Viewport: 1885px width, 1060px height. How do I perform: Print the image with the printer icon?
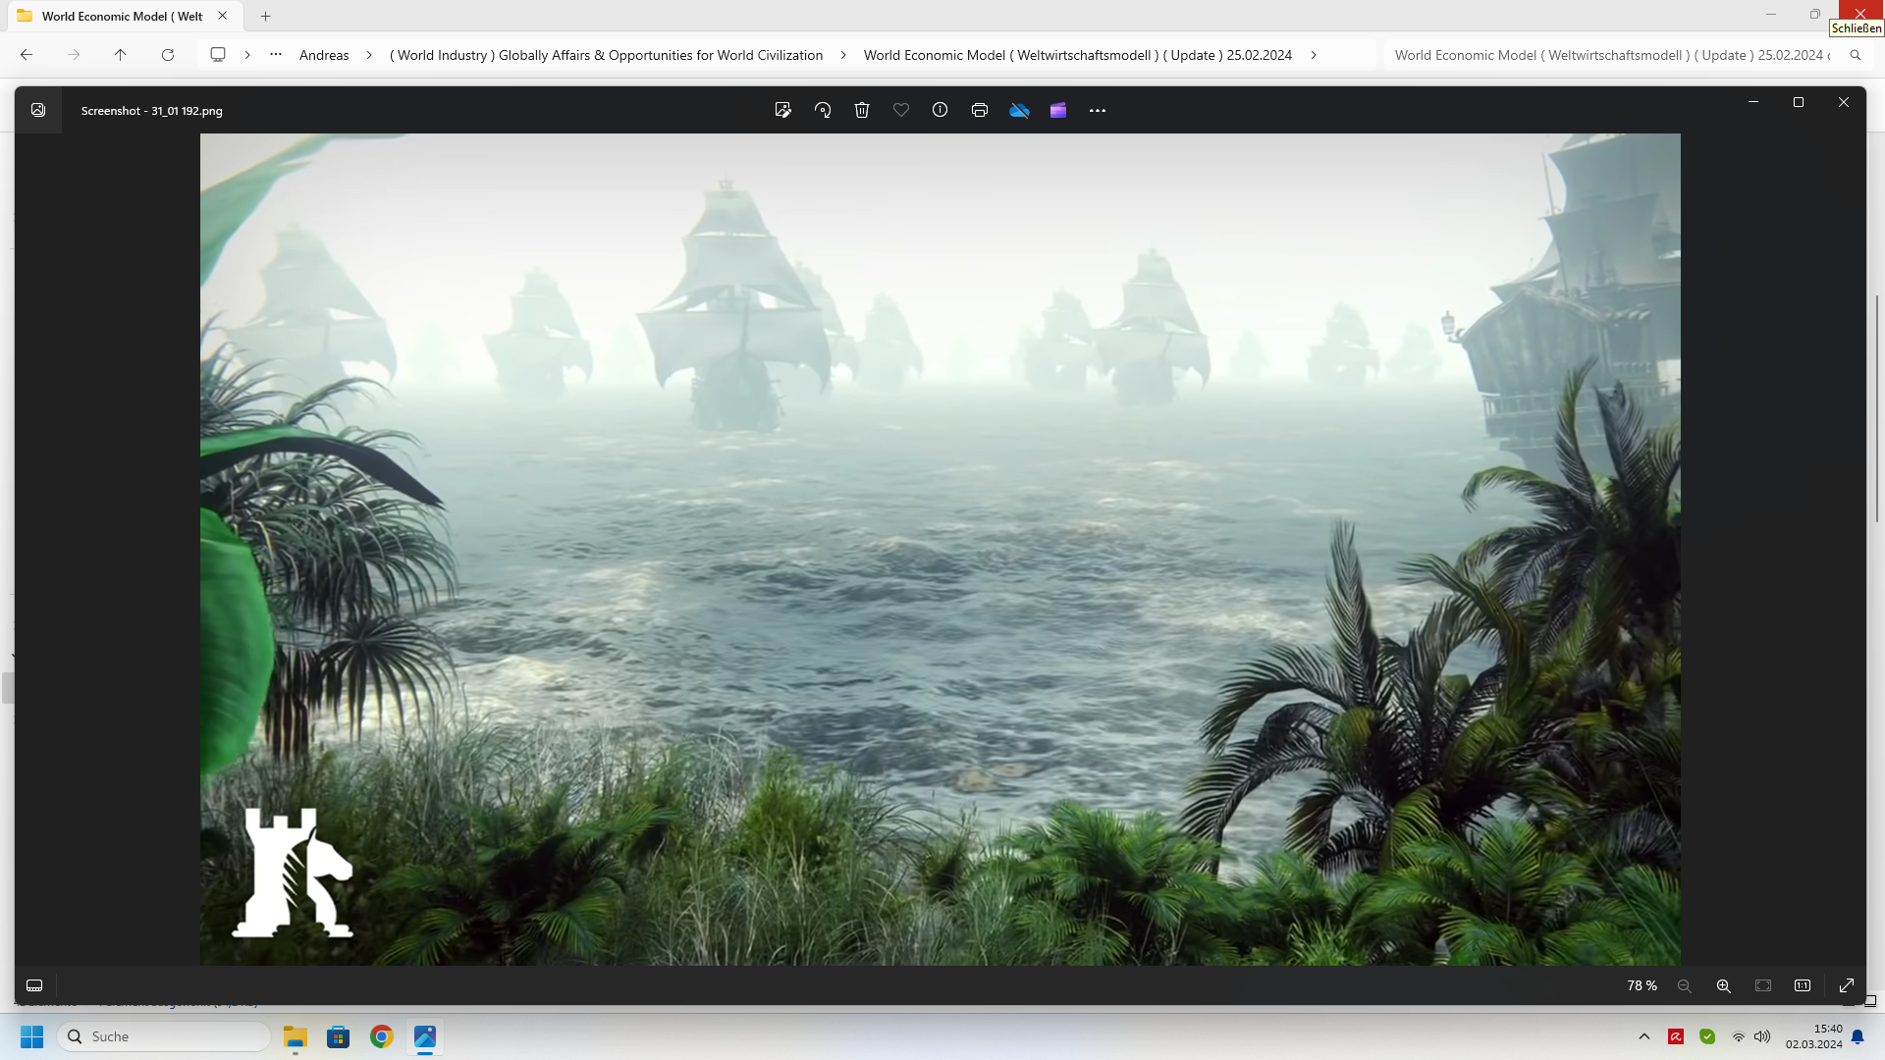pos(980,110)
